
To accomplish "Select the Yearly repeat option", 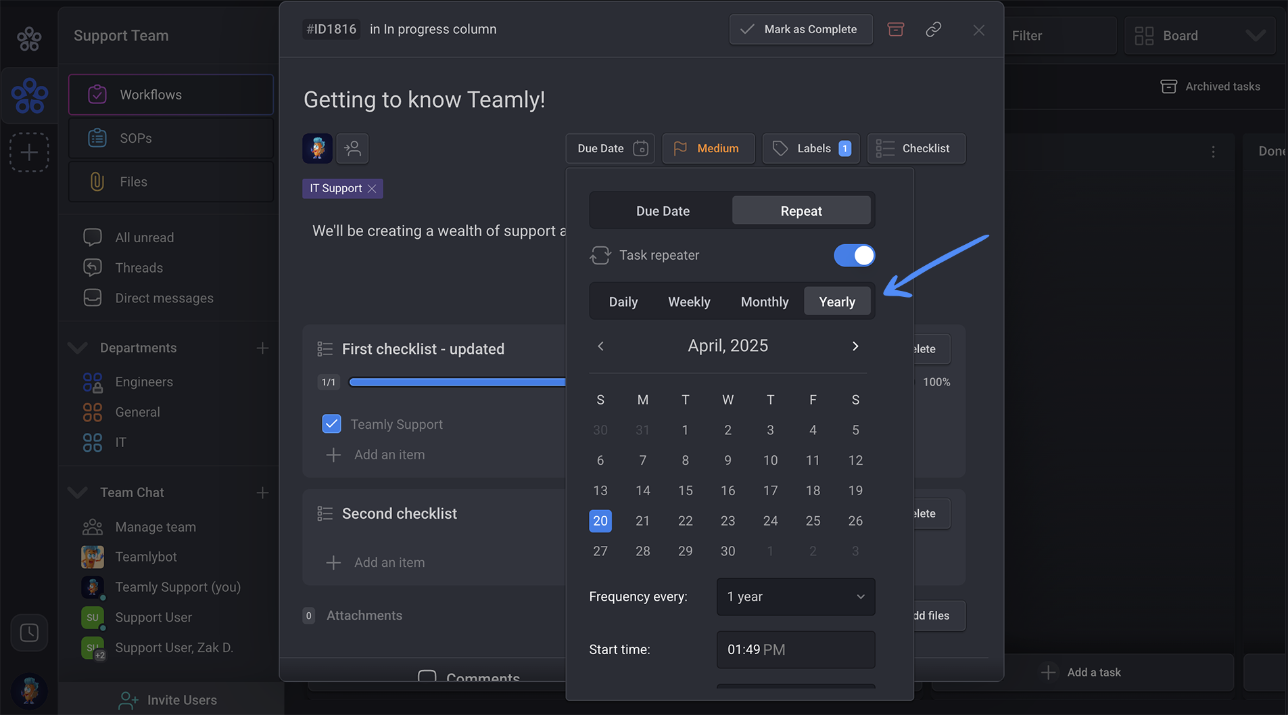I will point(837,302).
